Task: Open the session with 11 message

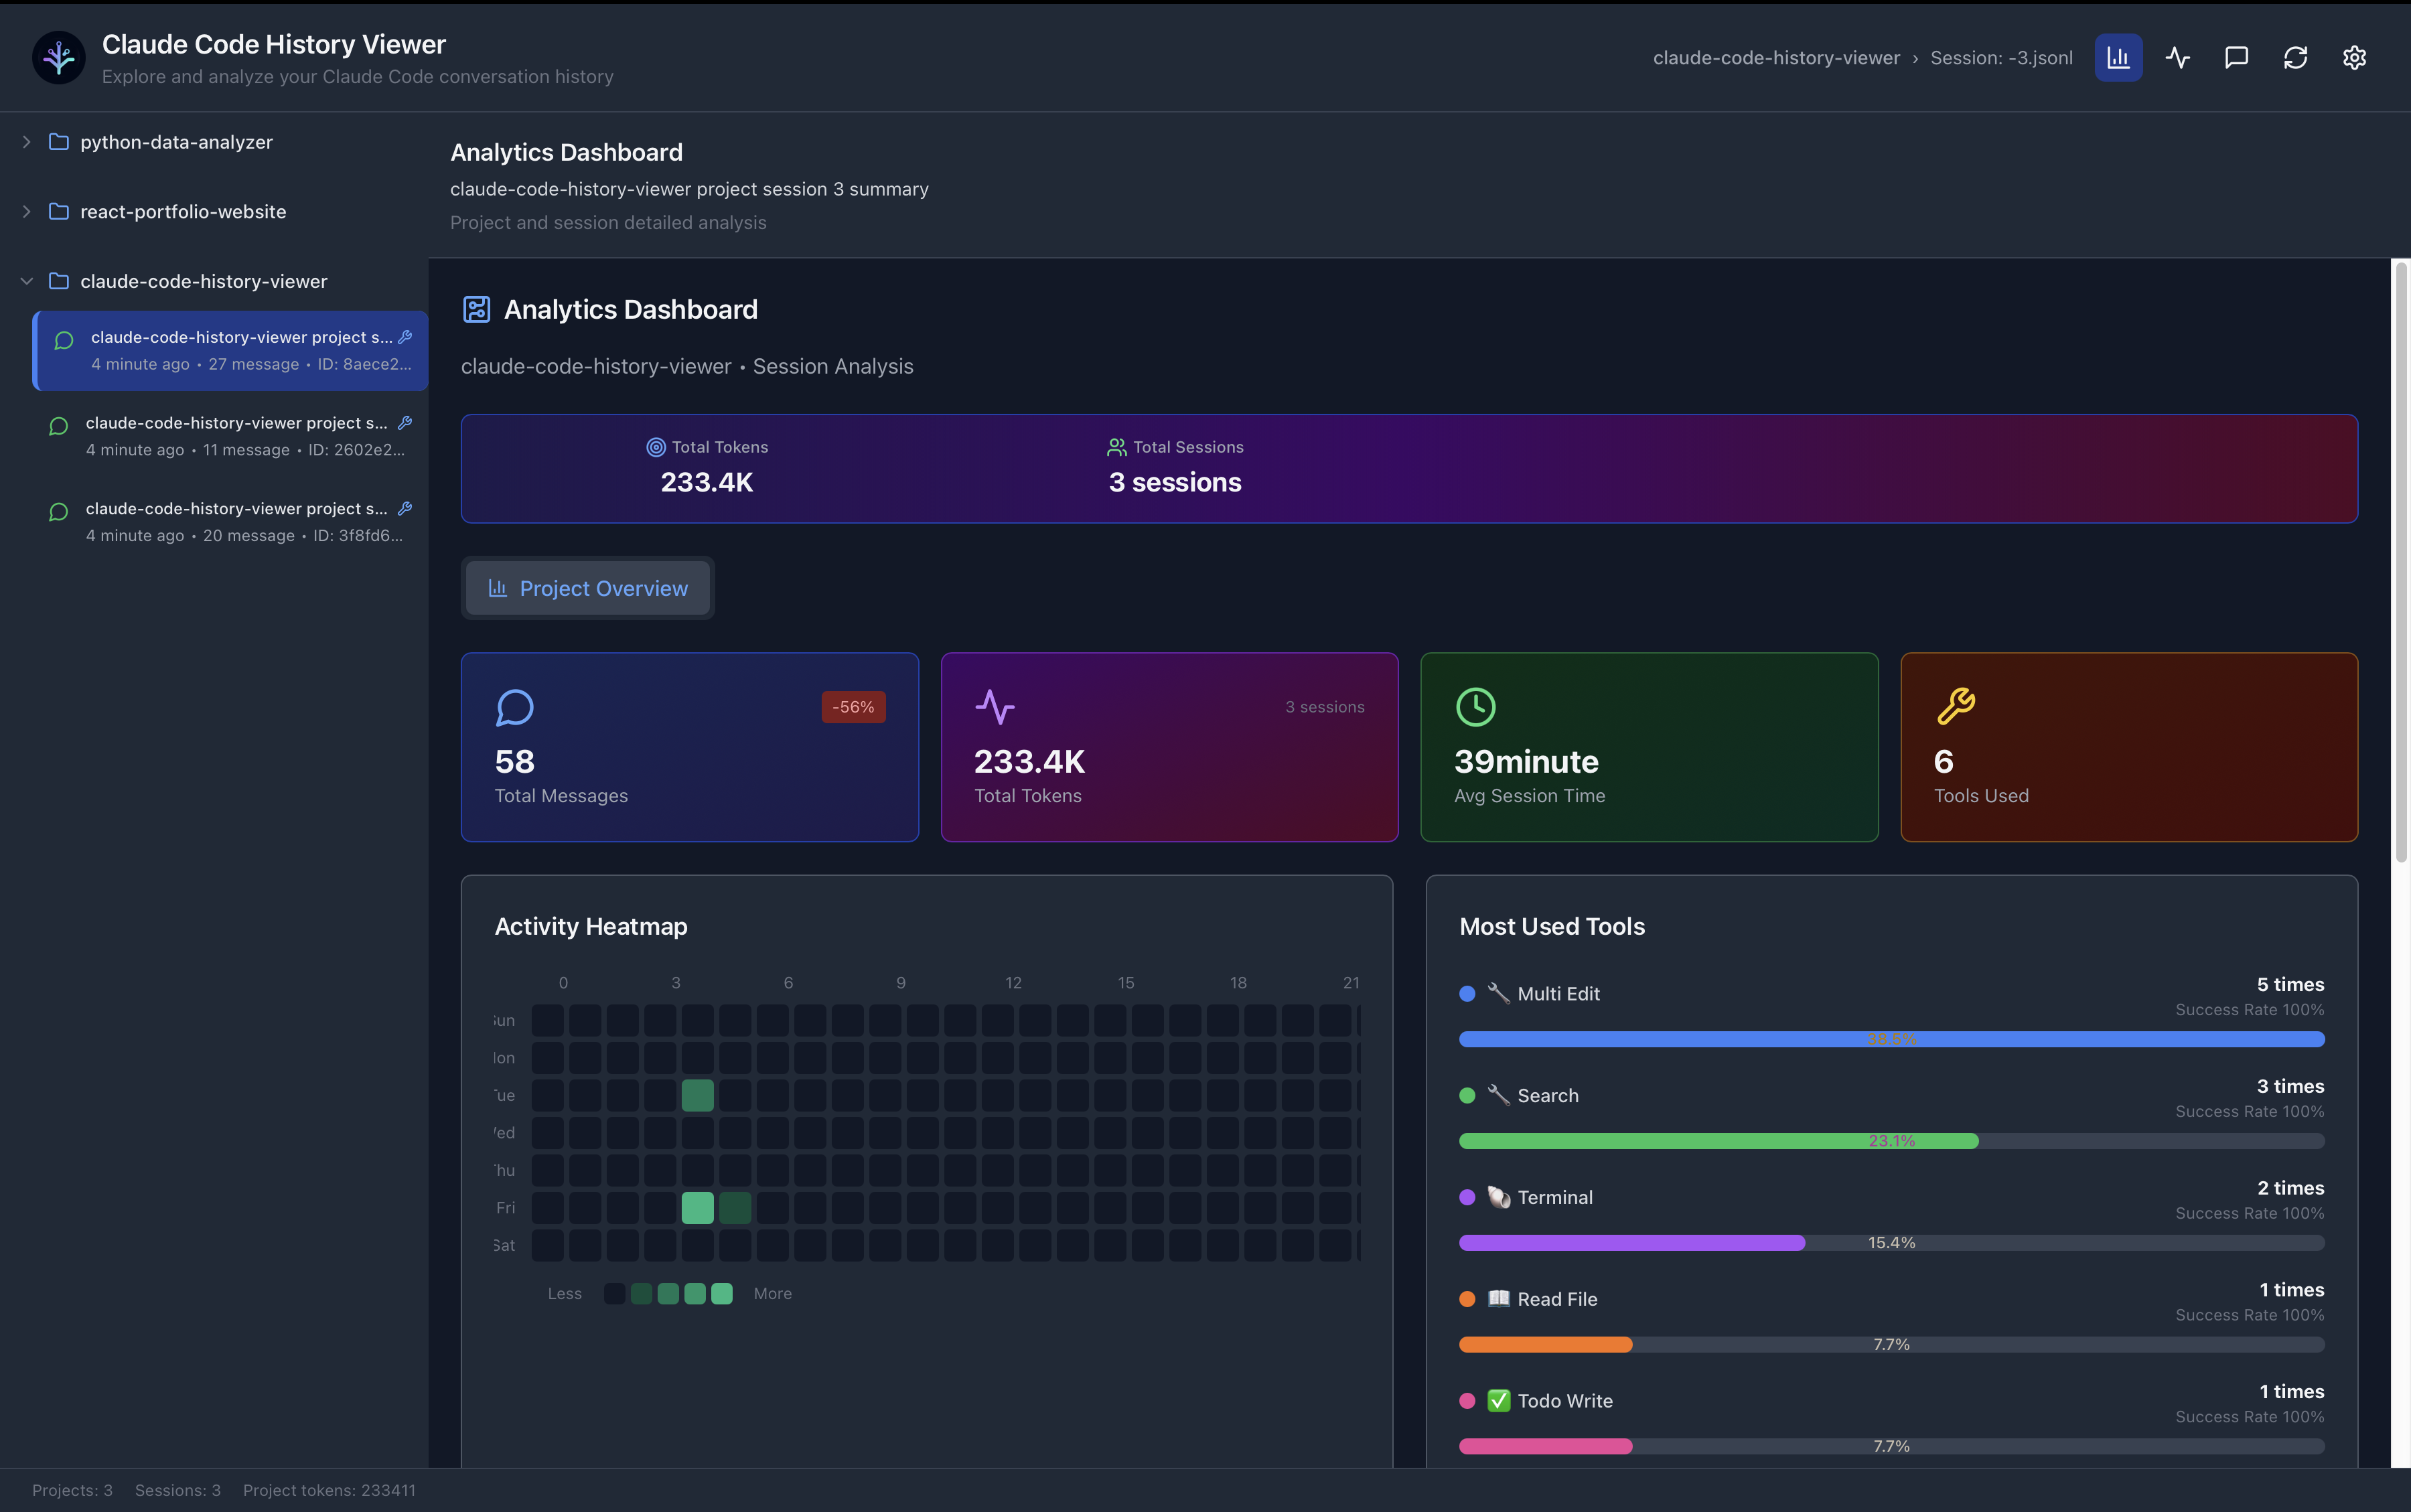Action: (230, 437)
